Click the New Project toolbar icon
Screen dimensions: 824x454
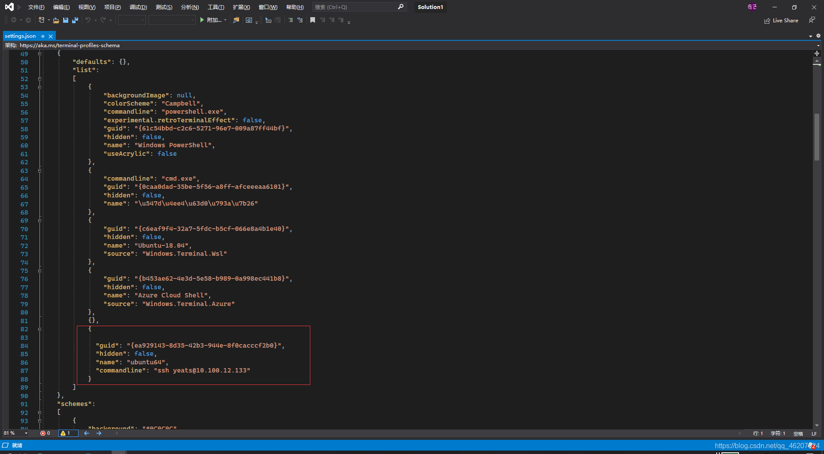41,20
